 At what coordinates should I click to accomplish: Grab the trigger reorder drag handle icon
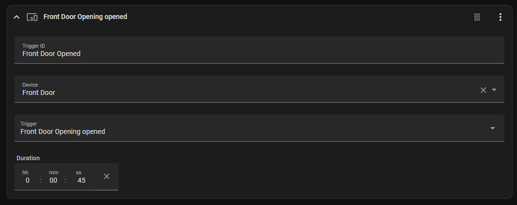[477, 17]
